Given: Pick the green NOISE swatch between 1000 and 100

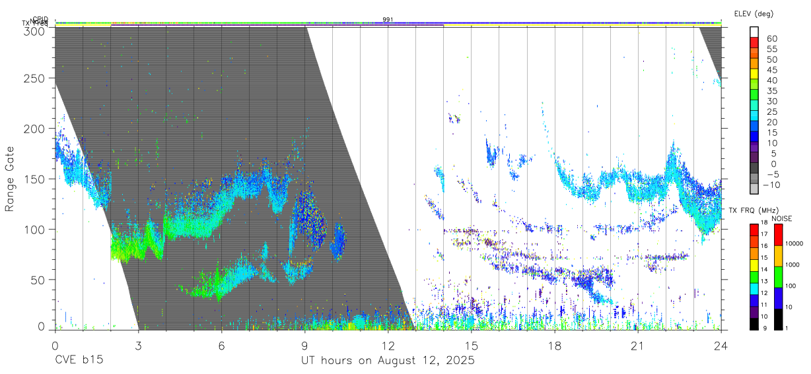Looking at the screenshot, I should coord(777,277).
